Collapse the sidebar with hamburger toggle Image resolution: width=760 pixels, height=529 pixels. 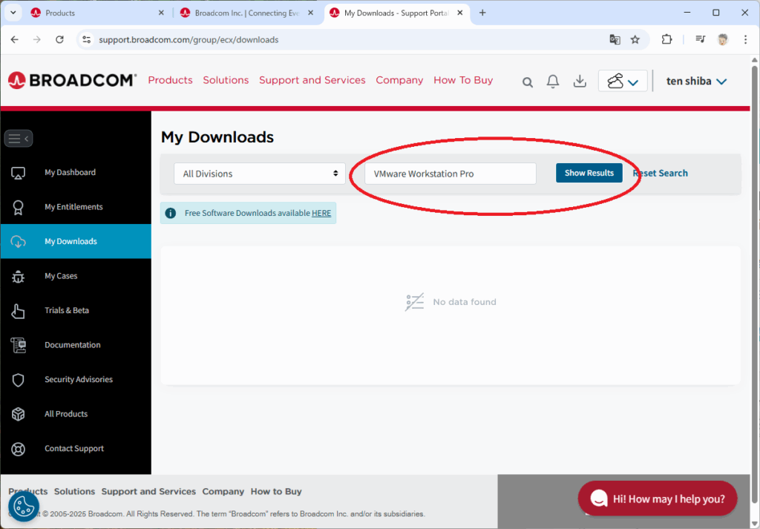tap(19, 138)
